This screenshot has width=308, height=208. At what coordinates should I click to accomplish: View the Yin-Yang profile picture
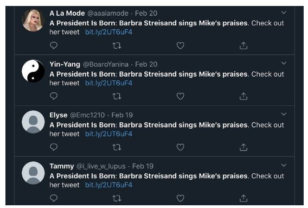tap(33, 71)
